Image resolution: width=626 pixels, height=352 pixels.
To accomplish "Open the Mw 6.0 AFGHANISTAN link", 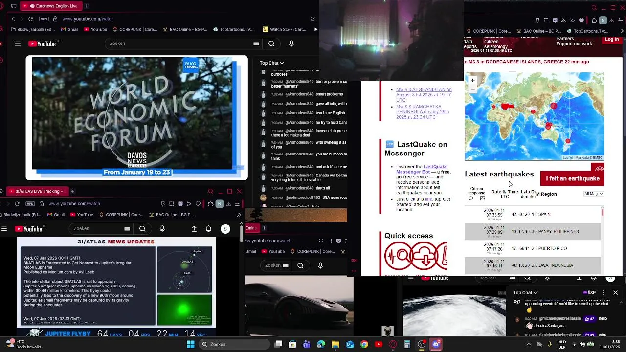I will (424, 95).
